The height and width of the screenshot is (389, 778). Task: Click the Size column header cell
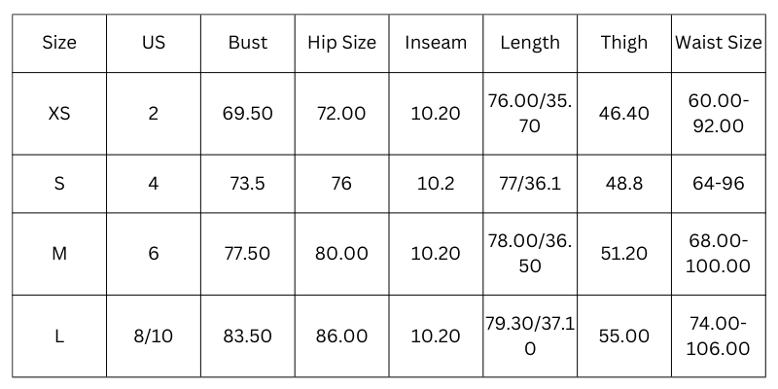point(59,43)
